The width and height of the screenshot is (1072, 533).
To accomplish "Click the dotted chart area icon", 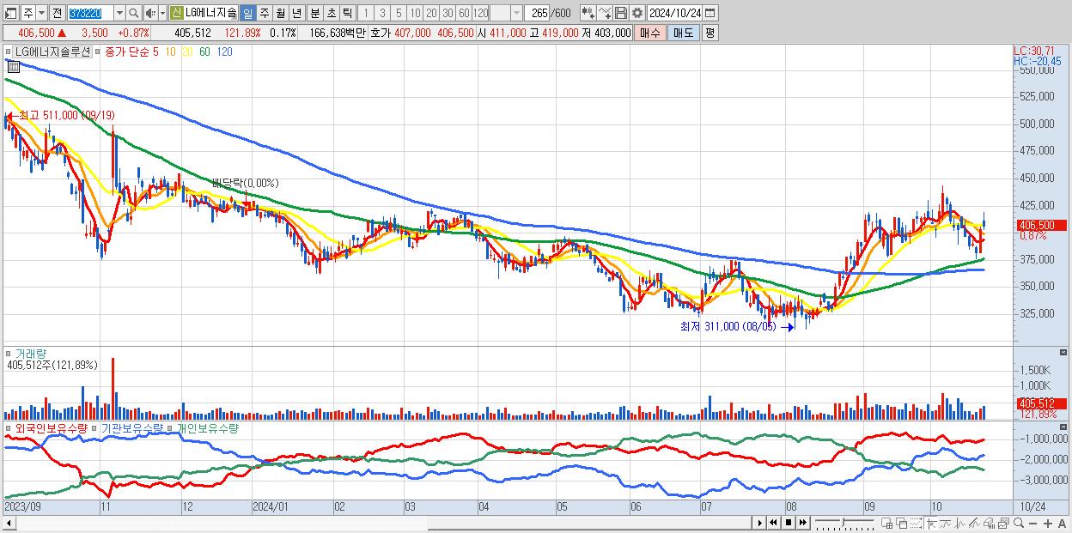I will pos(917,523).
